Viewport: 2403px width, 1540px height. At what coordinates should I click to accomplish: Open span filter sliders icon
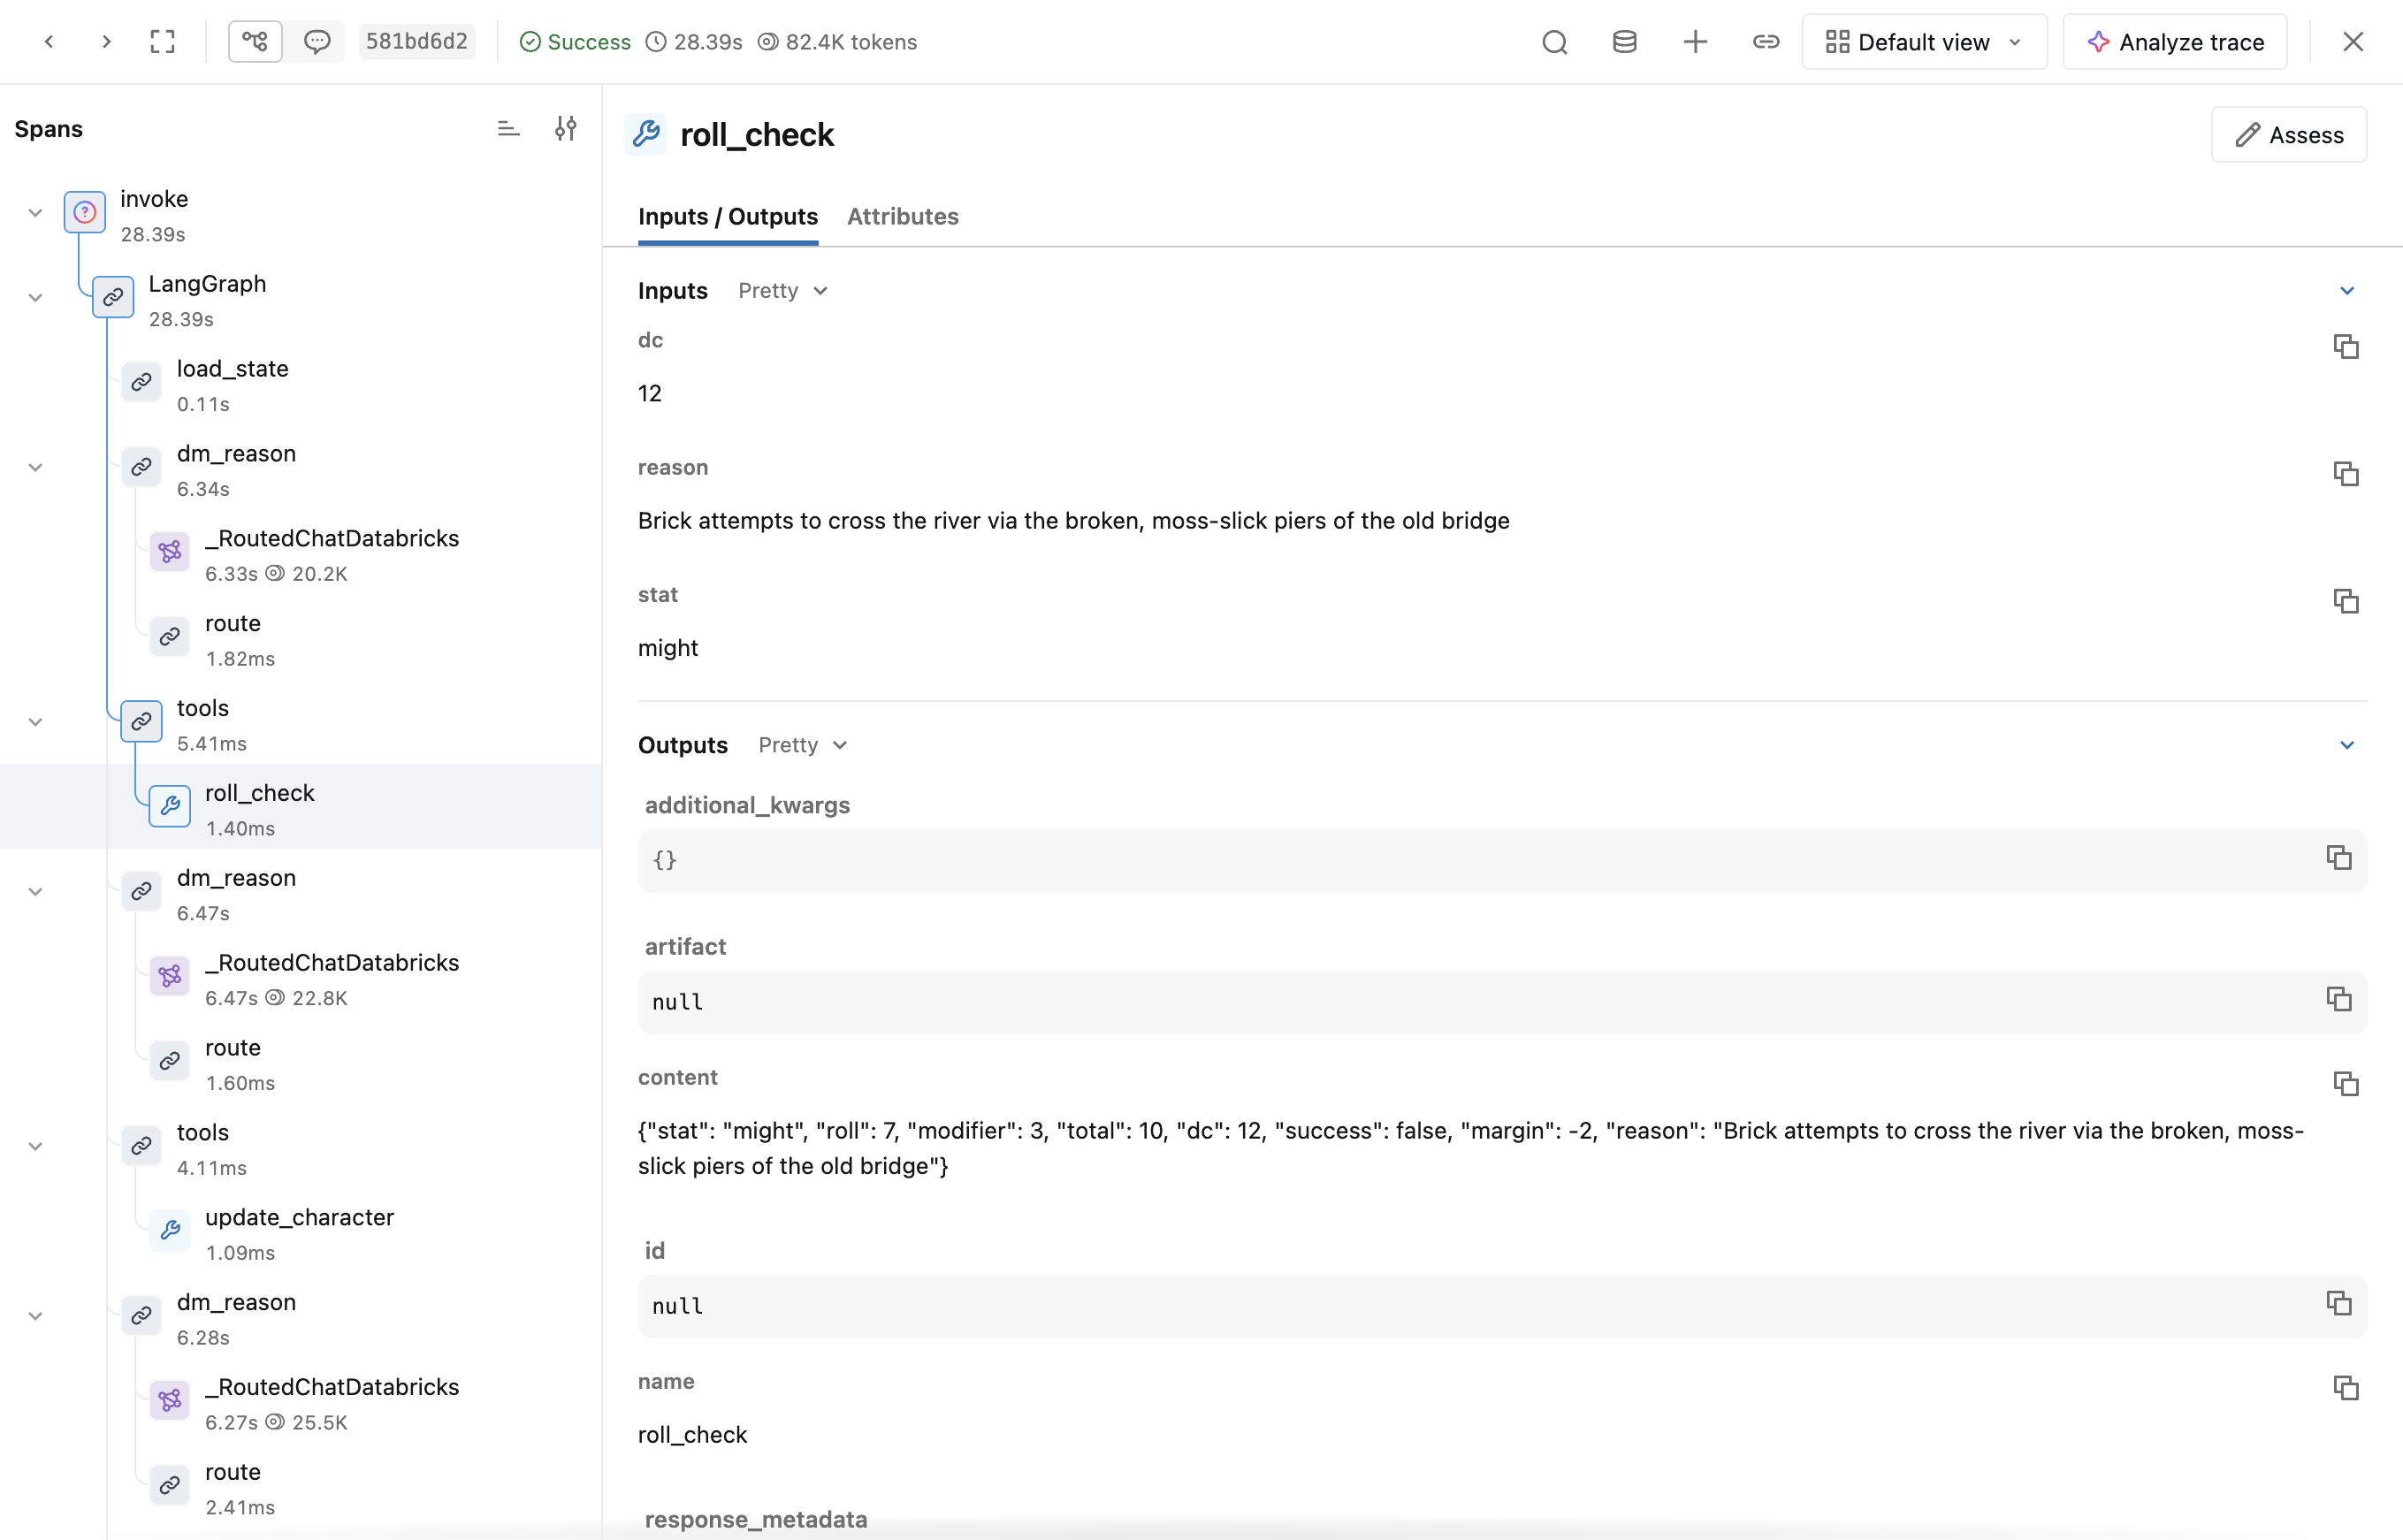pos(565,128)
